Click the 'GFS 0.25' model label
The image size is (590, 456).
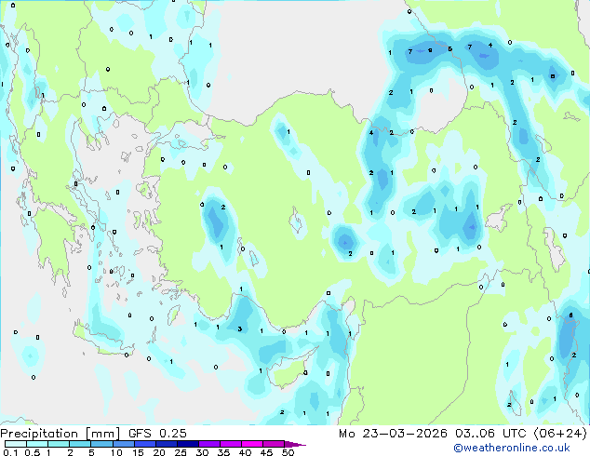pyautogui.click(x=157, y=433)
